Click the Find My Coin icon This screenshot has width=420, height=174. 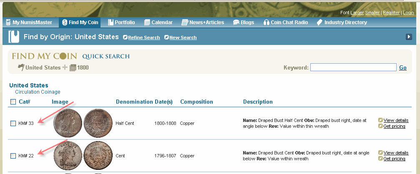click(x=65, y=22)
